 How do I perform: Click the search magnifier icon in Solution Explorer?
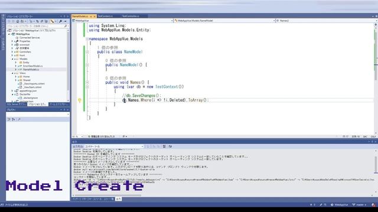(x=66, y=26)
